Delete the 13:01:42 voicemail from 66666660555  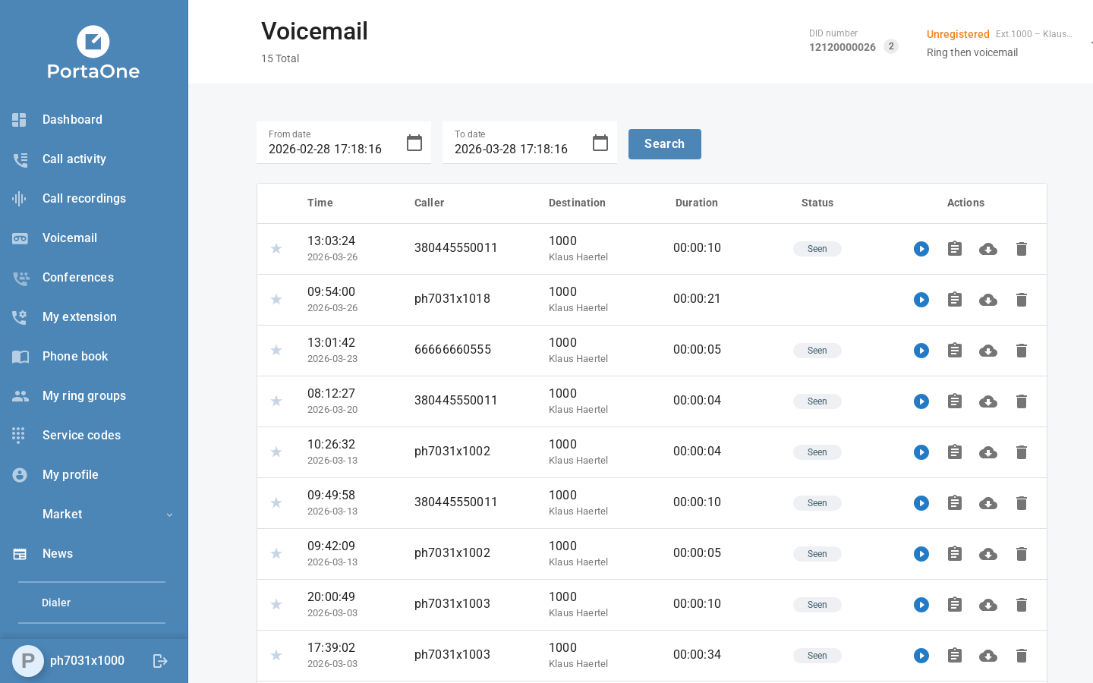pos(1022,351)
